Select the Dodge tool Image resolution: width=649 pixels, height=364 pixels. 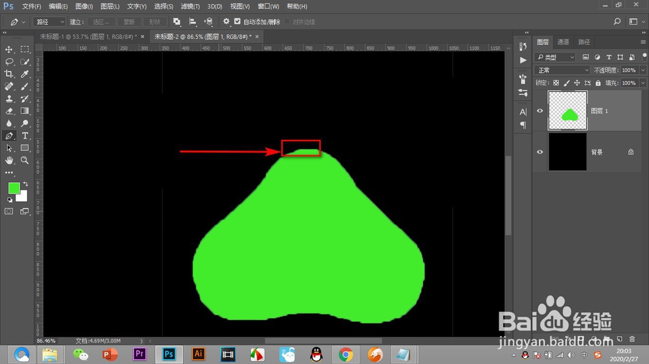(x=25, y=123)
